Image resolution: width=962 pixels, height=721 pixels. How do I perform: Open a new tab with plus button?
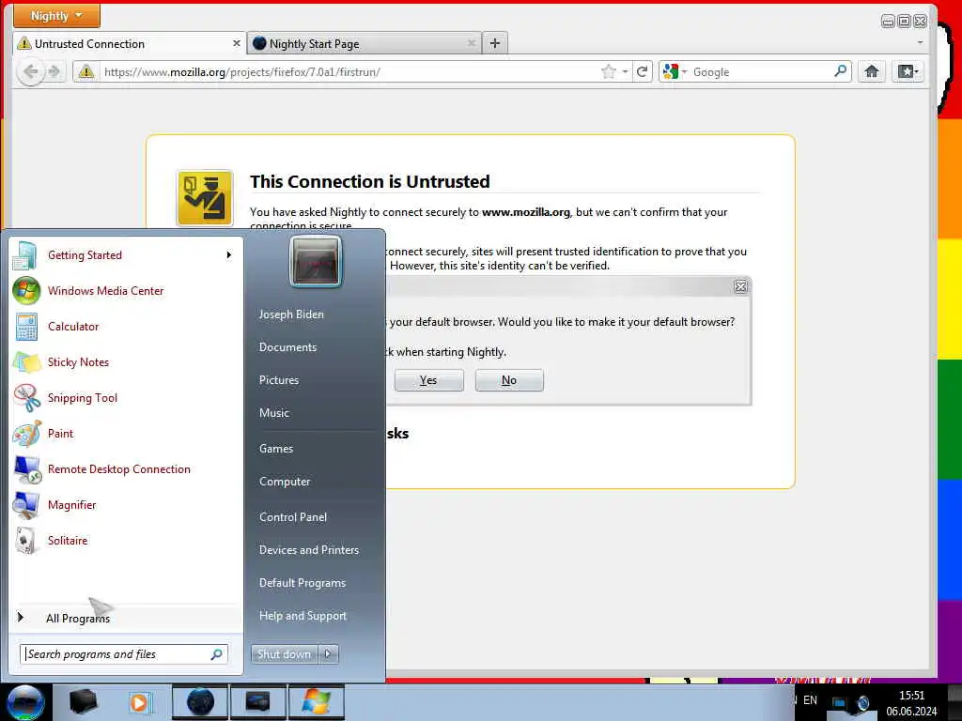point(495,43)
